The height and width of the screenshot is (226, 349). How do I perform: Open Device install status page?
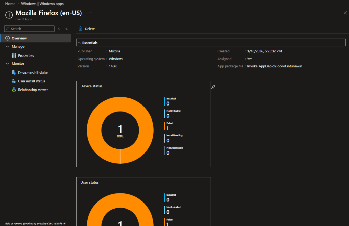point(33,72)
